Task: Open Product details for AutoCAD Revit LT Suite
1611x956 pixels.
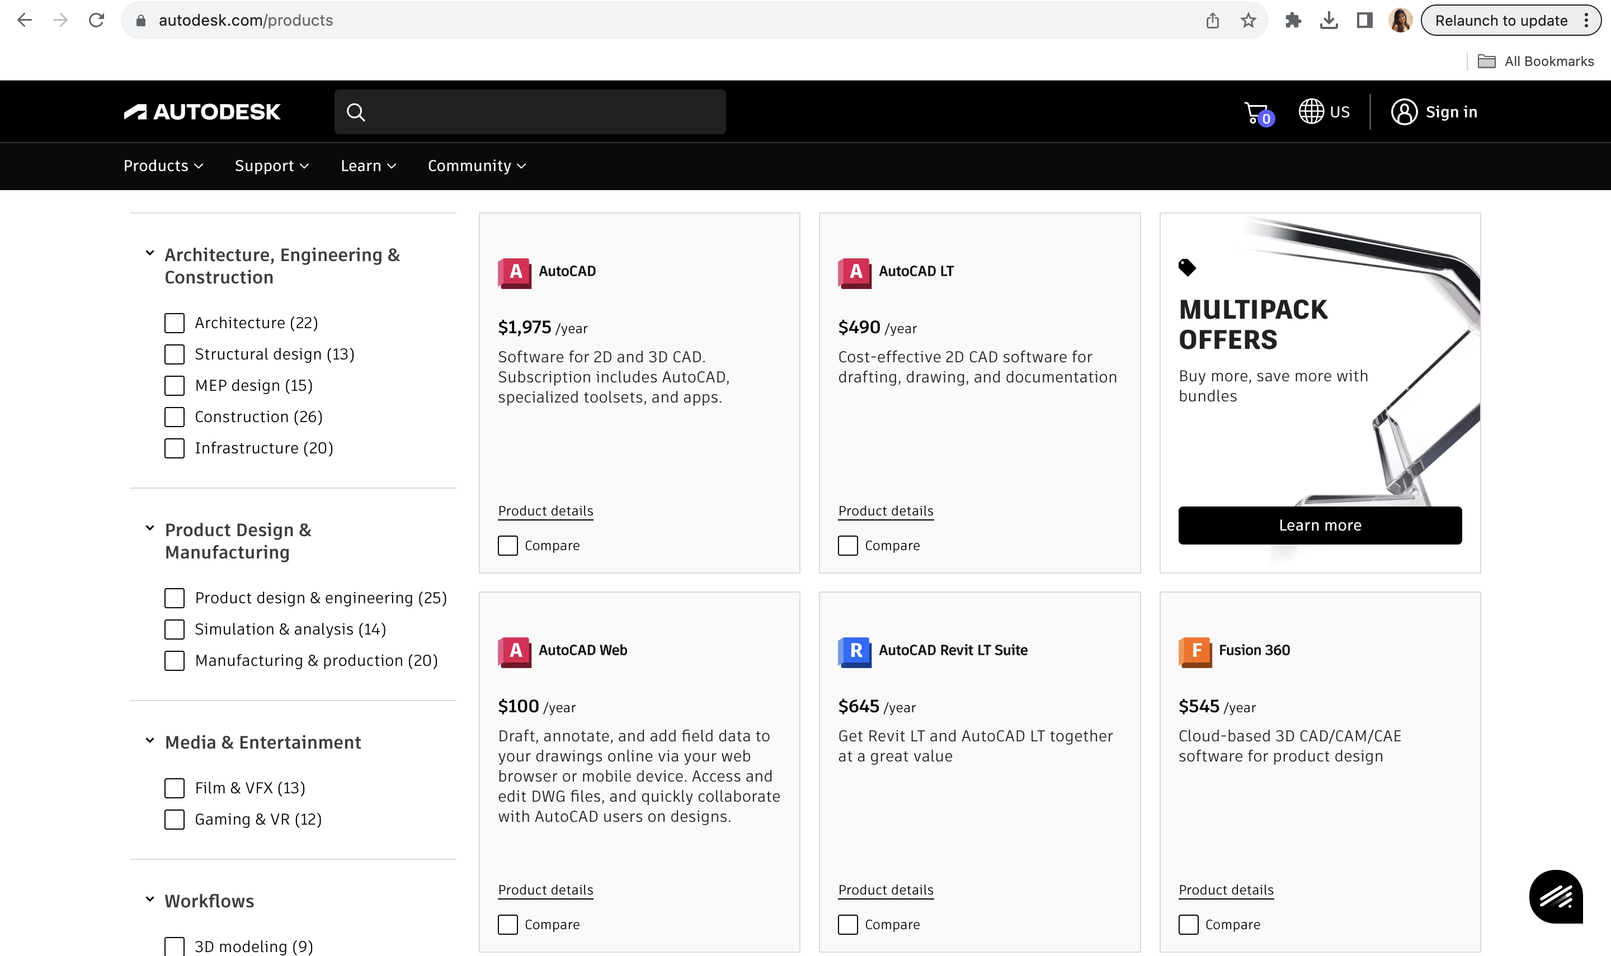Action: [x=886, y=889]
